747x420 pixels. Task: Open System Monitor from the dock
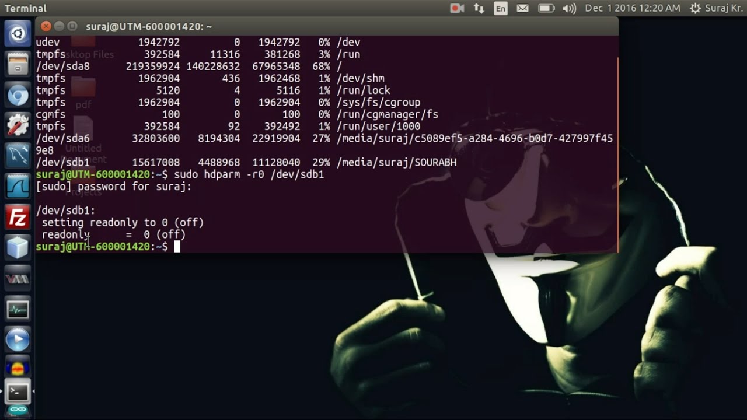click(x=18, y=309)
